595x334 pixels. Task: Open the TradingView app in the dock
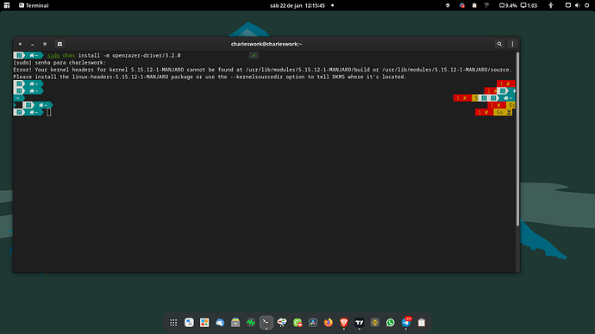click(x=360, y=323)
